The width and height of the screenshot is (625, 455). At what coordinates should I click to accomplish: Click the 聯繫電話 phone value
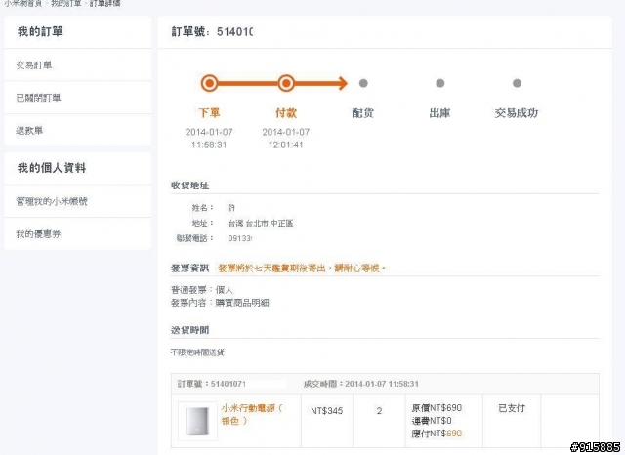(240, 238)
